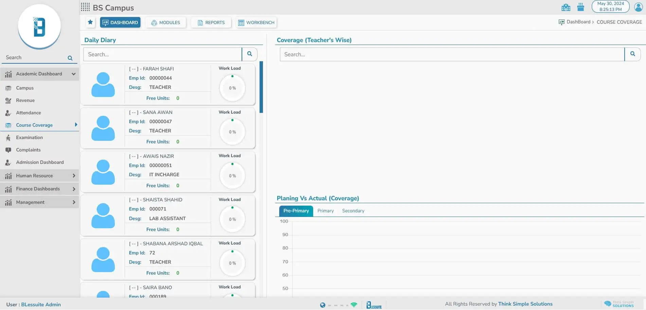
Task: Click the Coverage search magnifier button
Action: [x=632, y=54]
